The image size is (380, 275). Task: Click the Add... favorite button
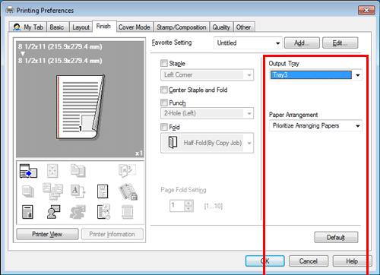point(302,43)
